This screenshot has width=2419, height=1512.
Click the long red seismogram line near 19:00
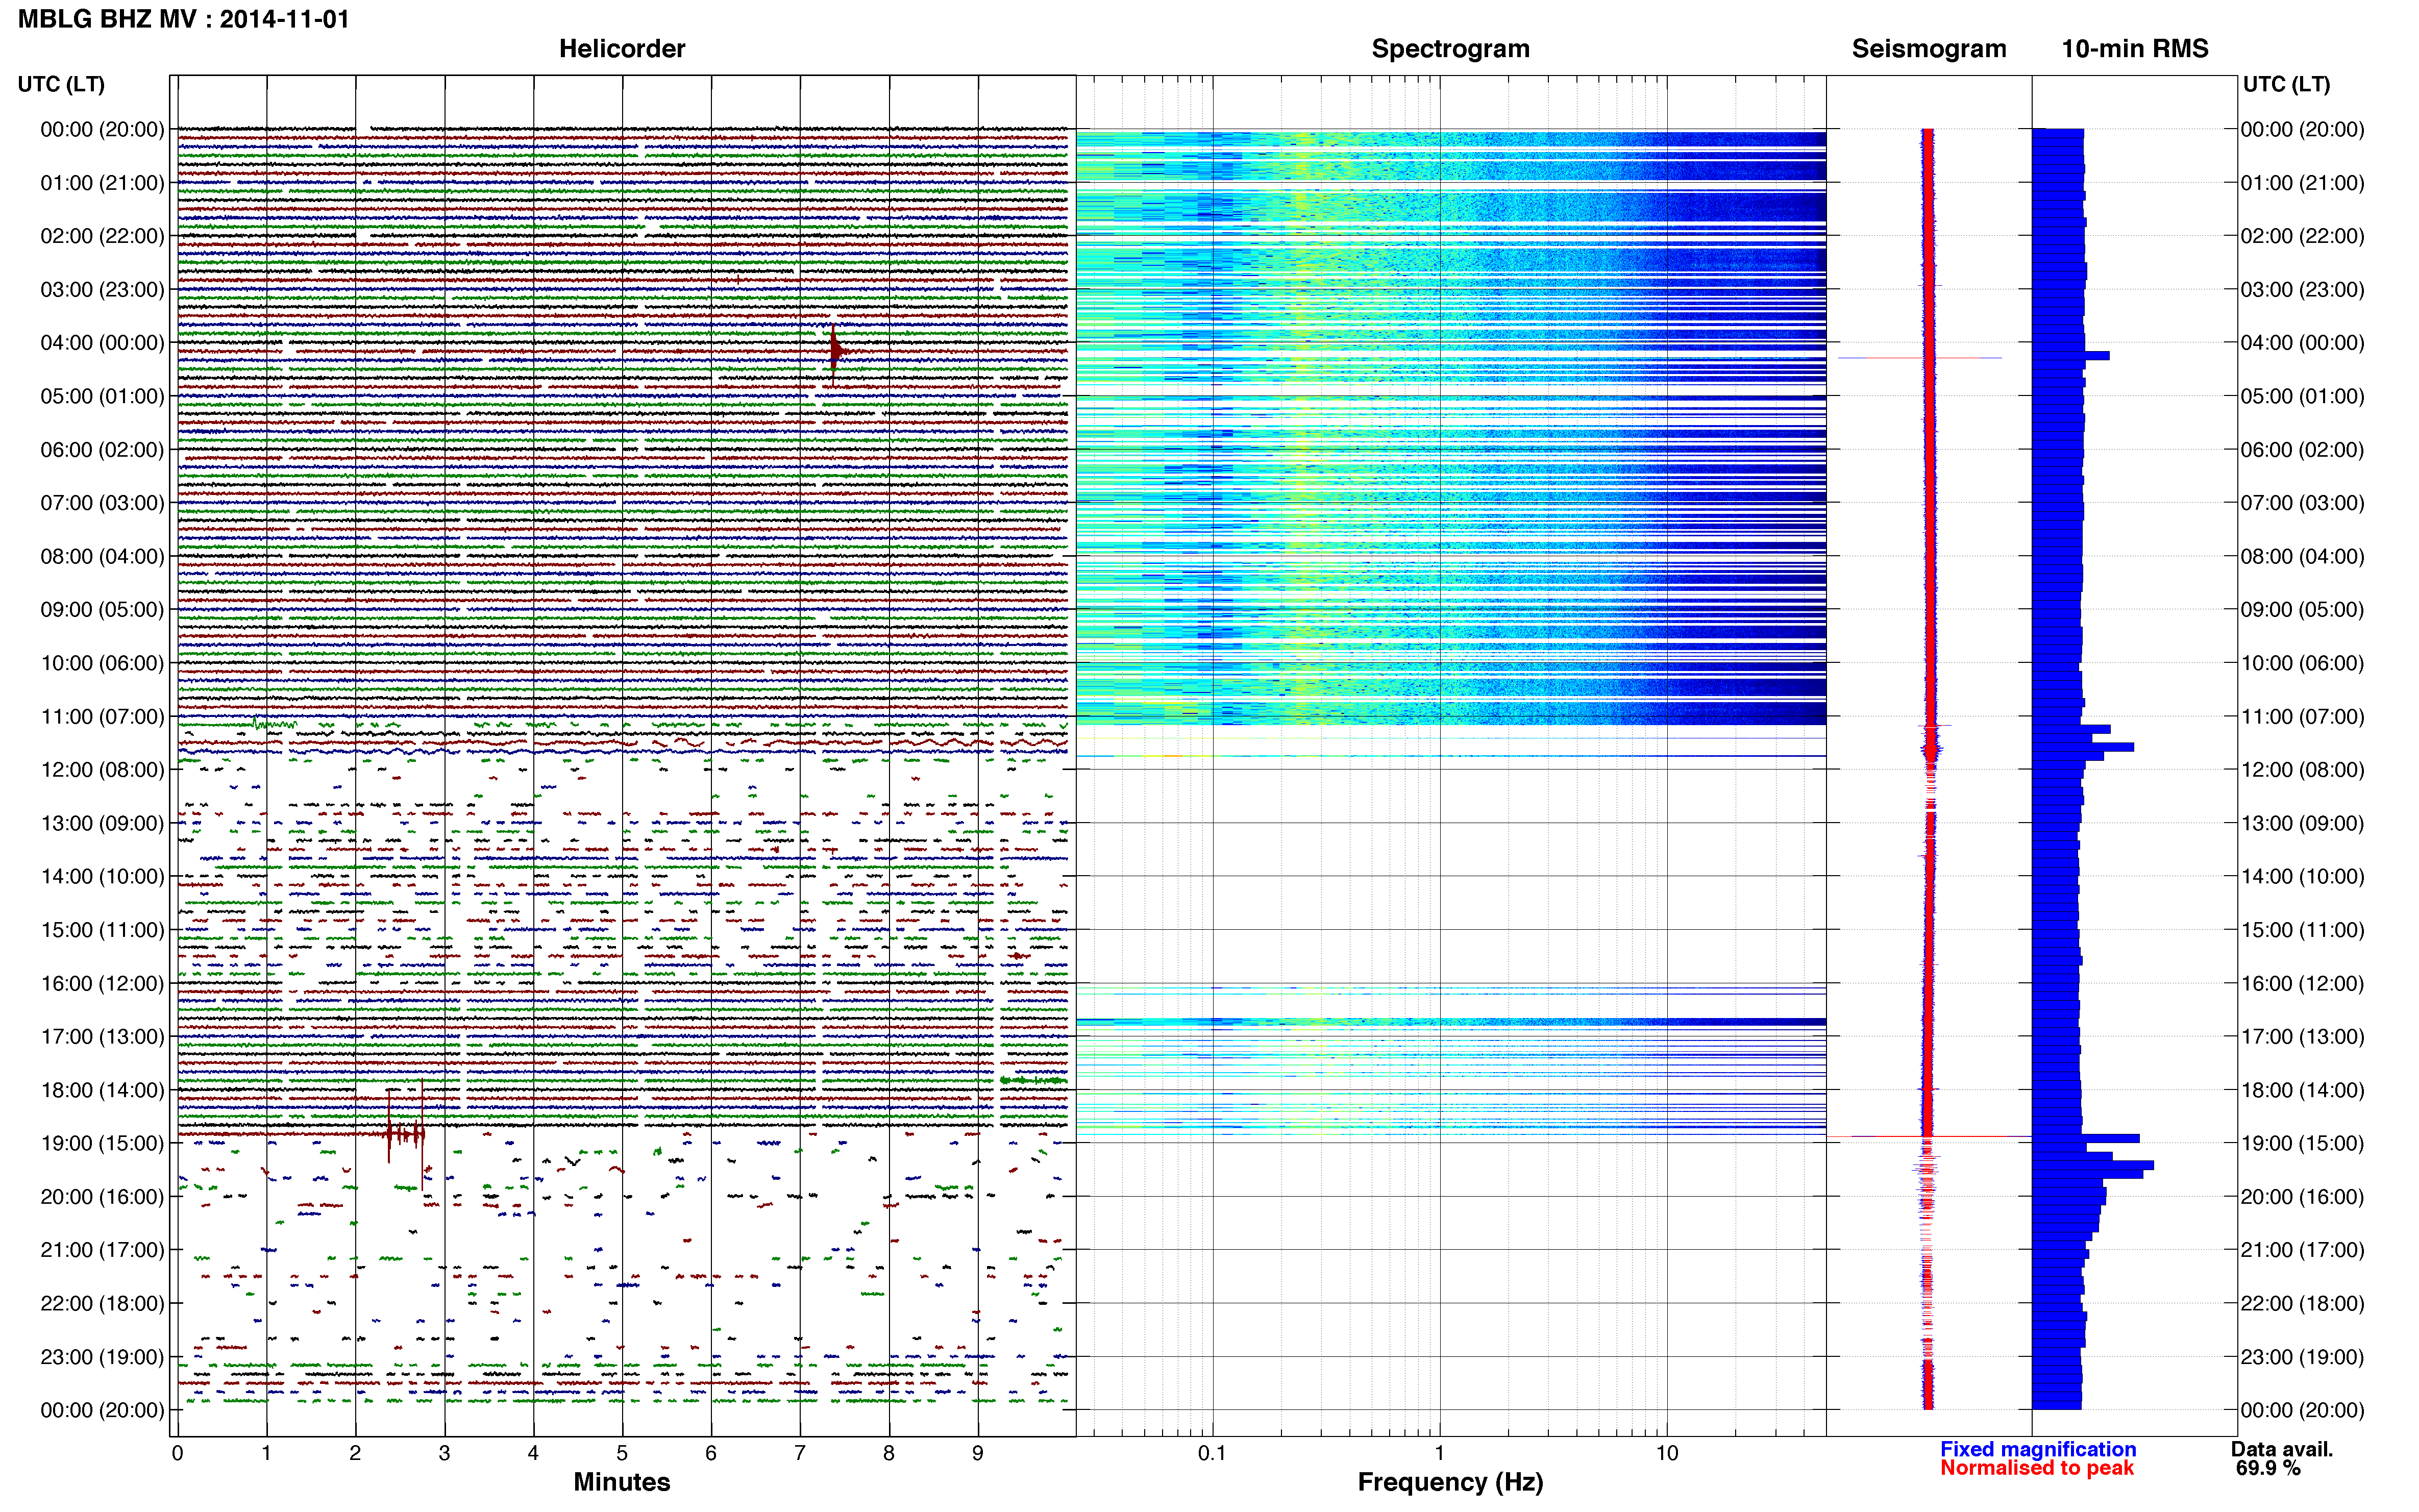coord(1930,1136)
